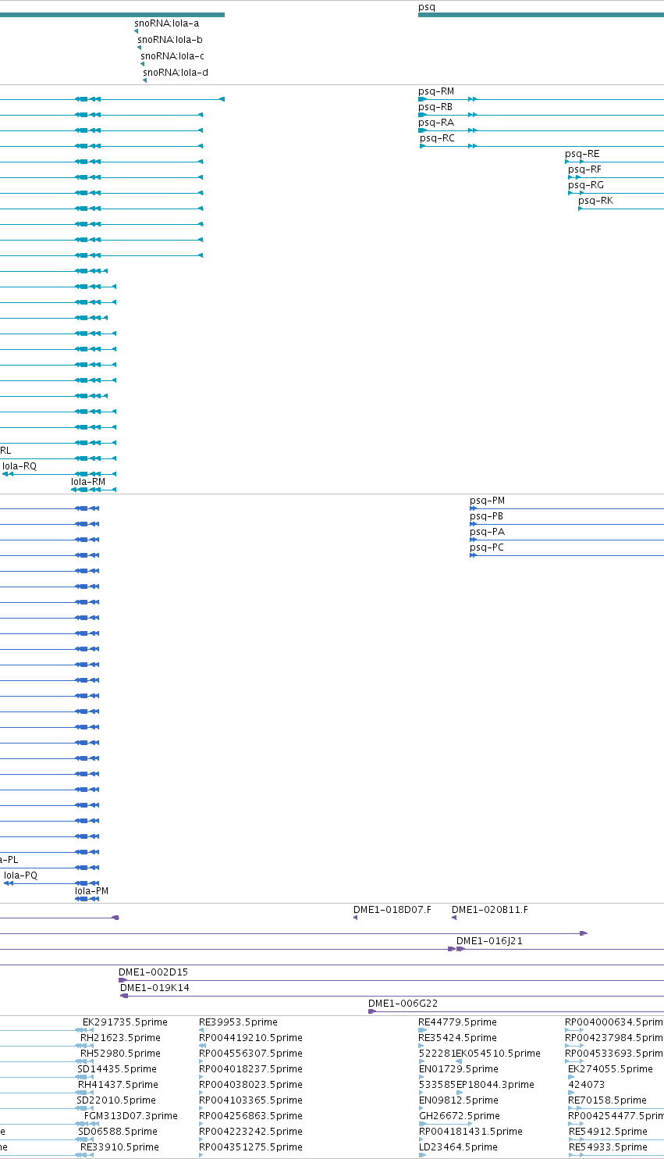Click the 424073 feature label

(586, 1085)
